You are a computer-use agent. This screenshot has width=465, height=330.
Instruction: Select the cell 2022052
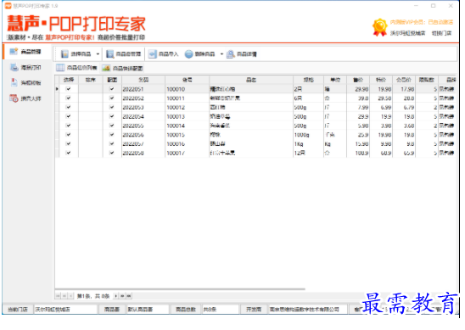[143, 98]
